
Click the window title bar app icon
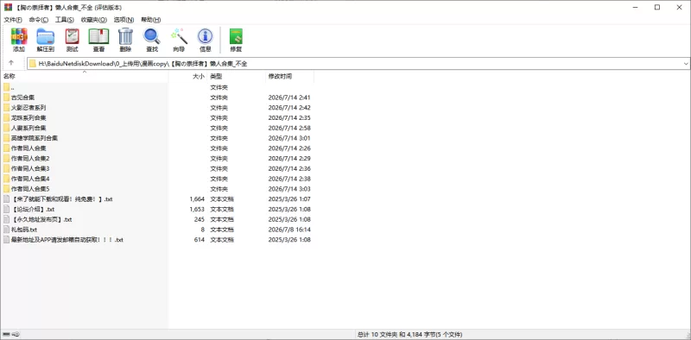[x=7, y=7]
